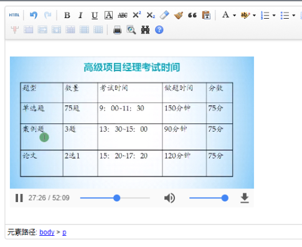Toggle bold formatting
Viewport: 302px width, 247px height.
pyautogui.click(x=67, y=15)
